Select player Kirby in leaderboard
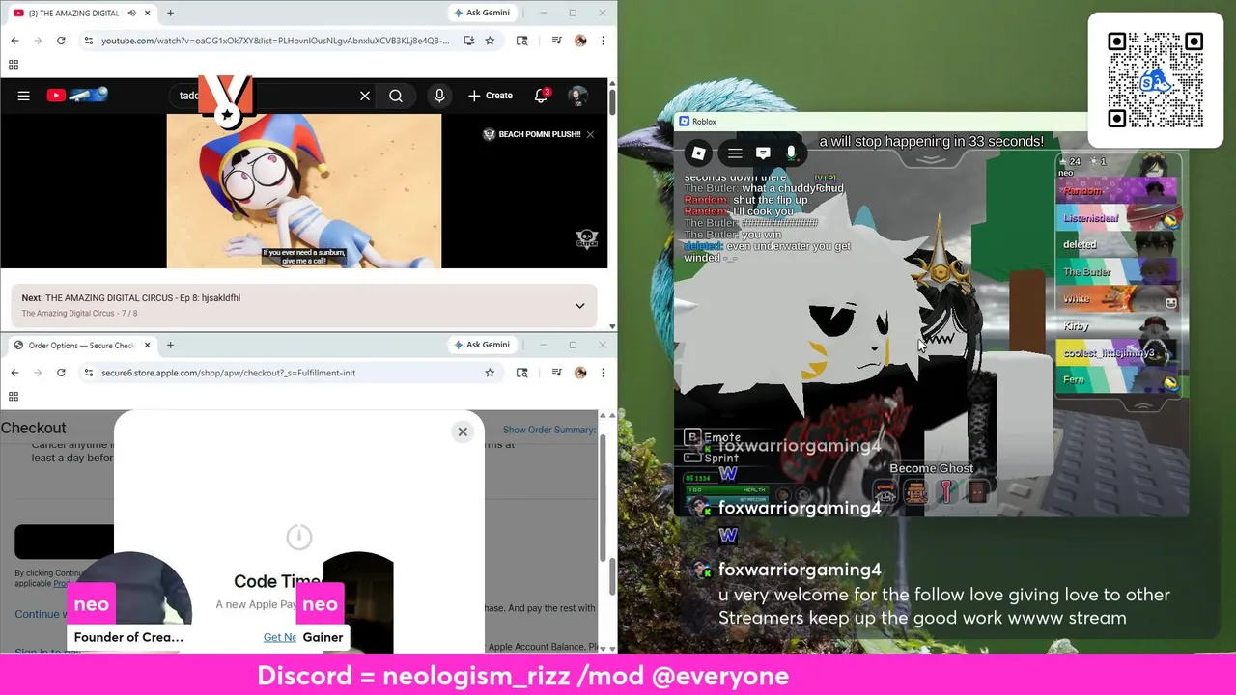This screenshot has height=695, width=1236. coord(1119,326)
